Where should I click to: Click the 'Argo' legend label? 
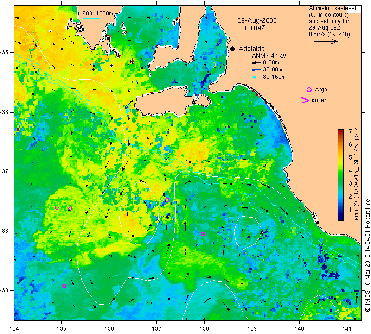(x=321, y=90)
